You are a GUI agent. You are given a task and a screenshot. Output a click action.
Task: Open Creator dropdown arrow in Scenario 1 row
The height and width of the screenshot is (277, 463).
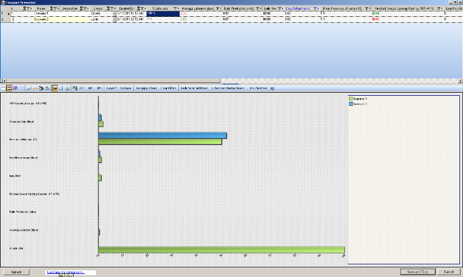click(115, 14)
